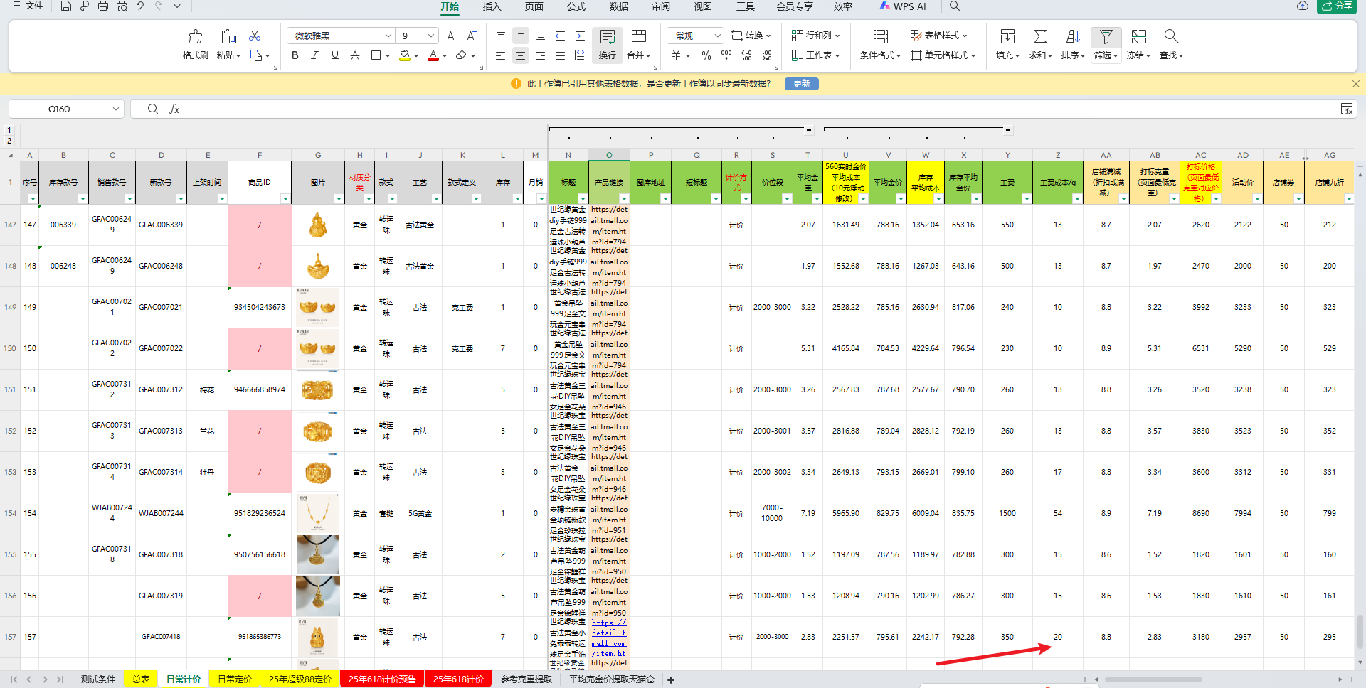The height and width of the screenshot is (688, 1366).
Task: Click the 更新 button in the notification bar
Action: pyautogui.click(x=801, y=84)
